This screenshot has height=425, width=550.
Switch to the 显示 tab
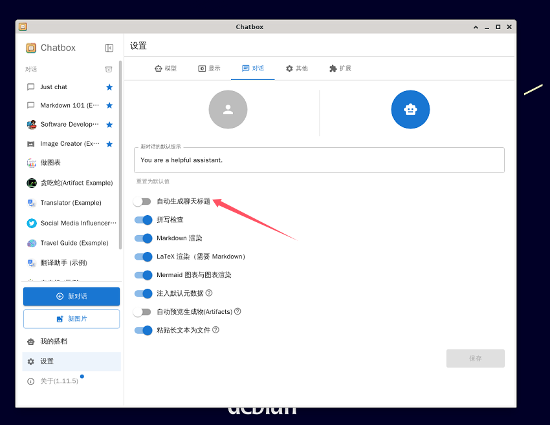tap(209, 68)
